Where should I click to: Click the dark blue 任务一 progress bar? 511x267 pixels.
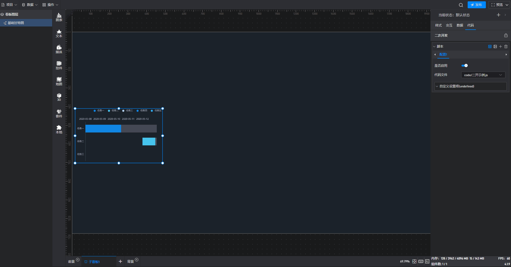click(x=103, y=129)
